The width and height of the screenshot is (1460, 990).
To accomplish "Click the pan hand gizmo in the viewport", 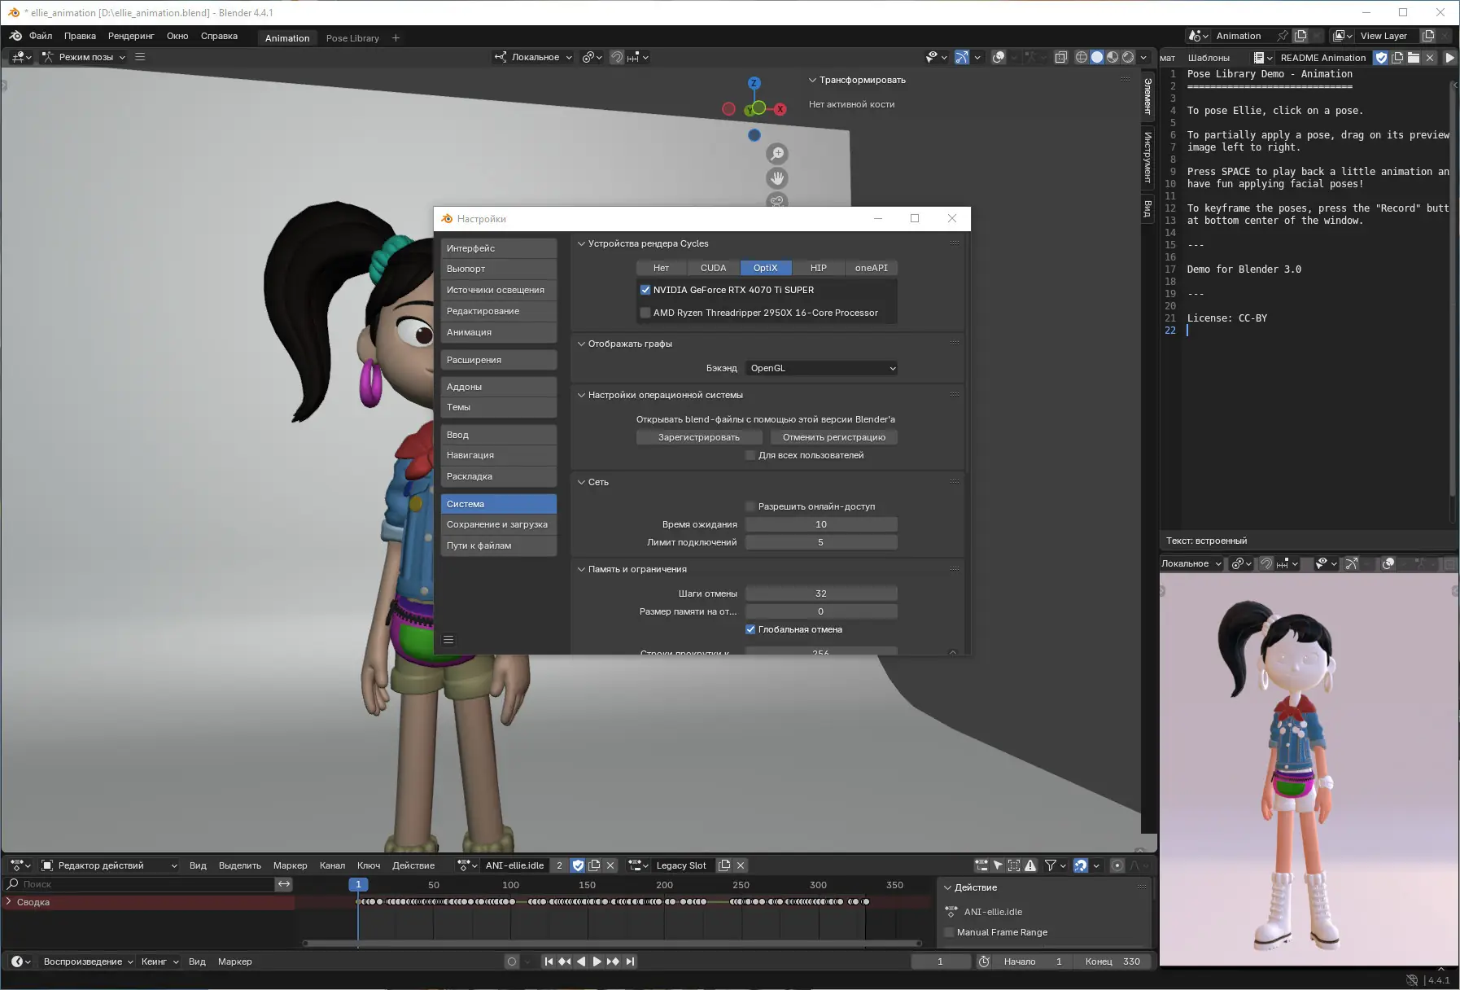I will [x=777, y=178].
